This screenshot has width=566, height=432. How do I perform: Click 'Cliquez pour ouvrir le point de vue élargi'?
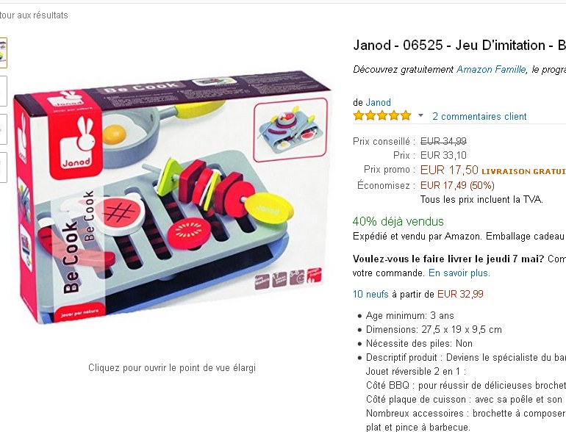pos(172,368)
